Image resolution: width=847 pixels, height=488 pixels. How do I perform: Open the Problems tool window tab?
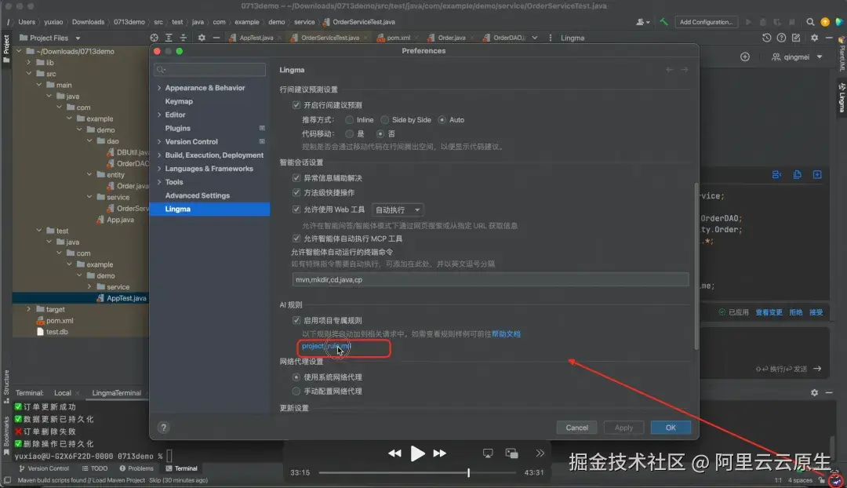136,468
